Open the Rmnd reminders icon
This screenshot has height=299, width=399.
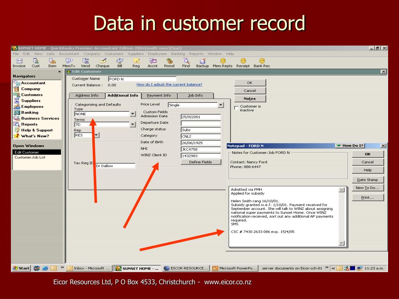[169, 63]
